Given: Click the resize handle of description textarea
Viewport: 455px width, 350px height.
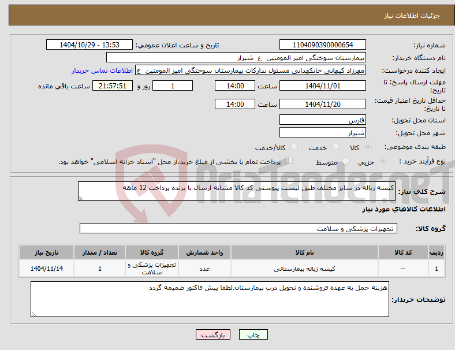Looking at the screenshot, I should (81, 198).
